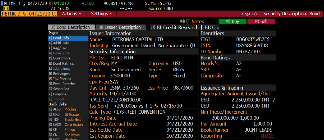Click the yellow alert icon under ticker
The height and width of the screenshot is (140, 324).
tap(6, 8)
